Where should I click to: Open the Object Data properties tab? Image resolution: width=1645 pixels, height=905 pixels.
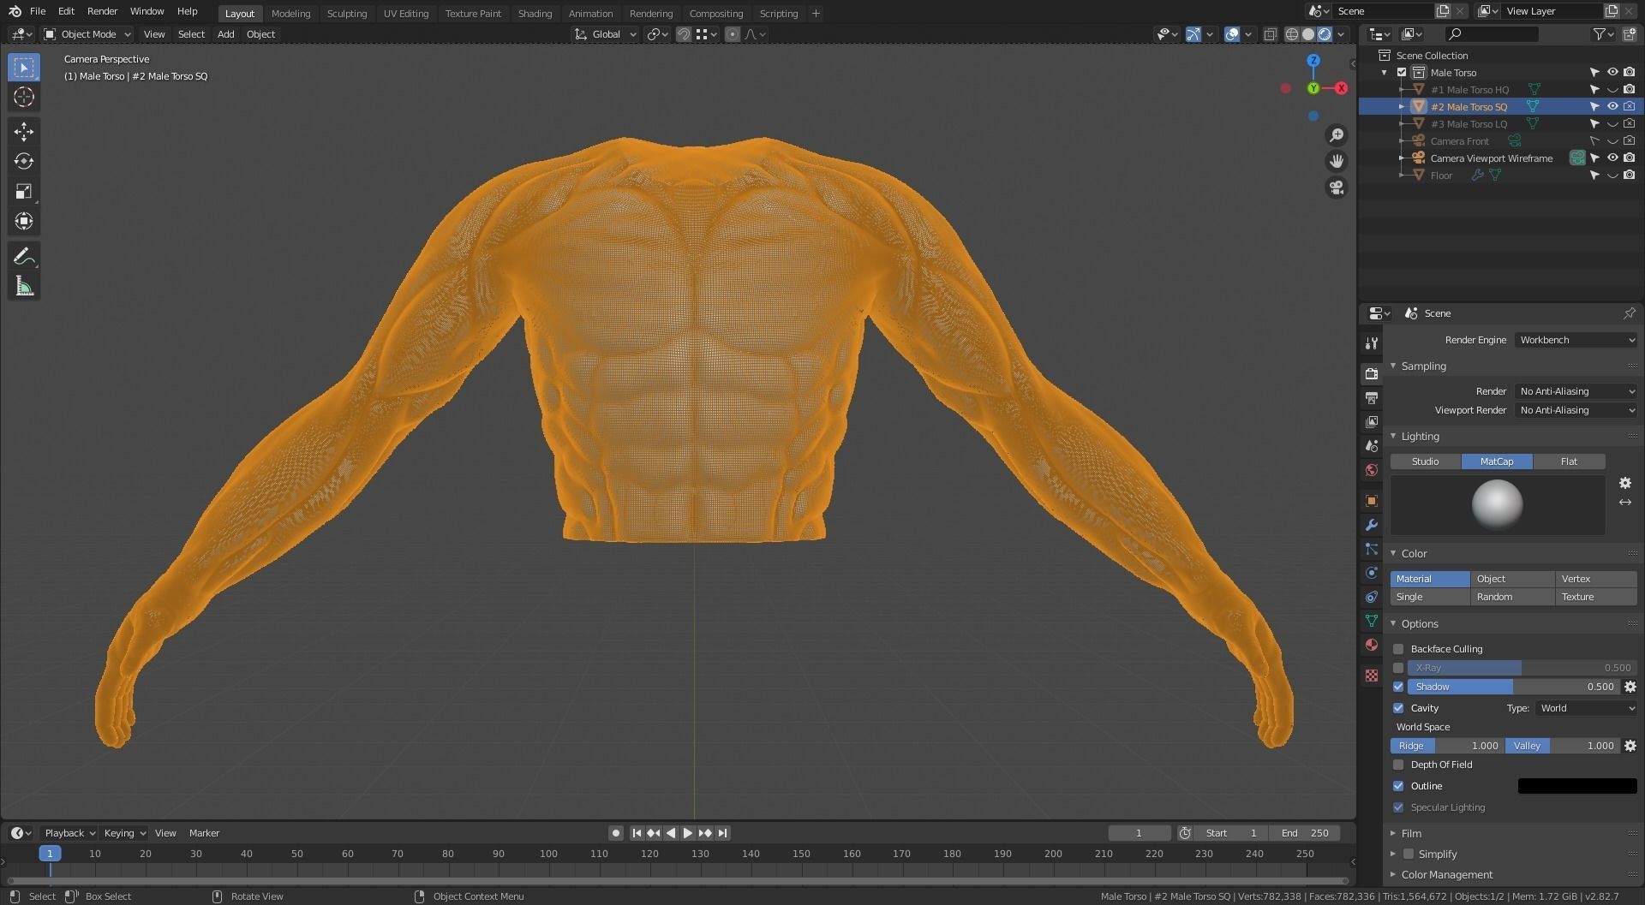pyautogui.click(x=1372, y=621)
